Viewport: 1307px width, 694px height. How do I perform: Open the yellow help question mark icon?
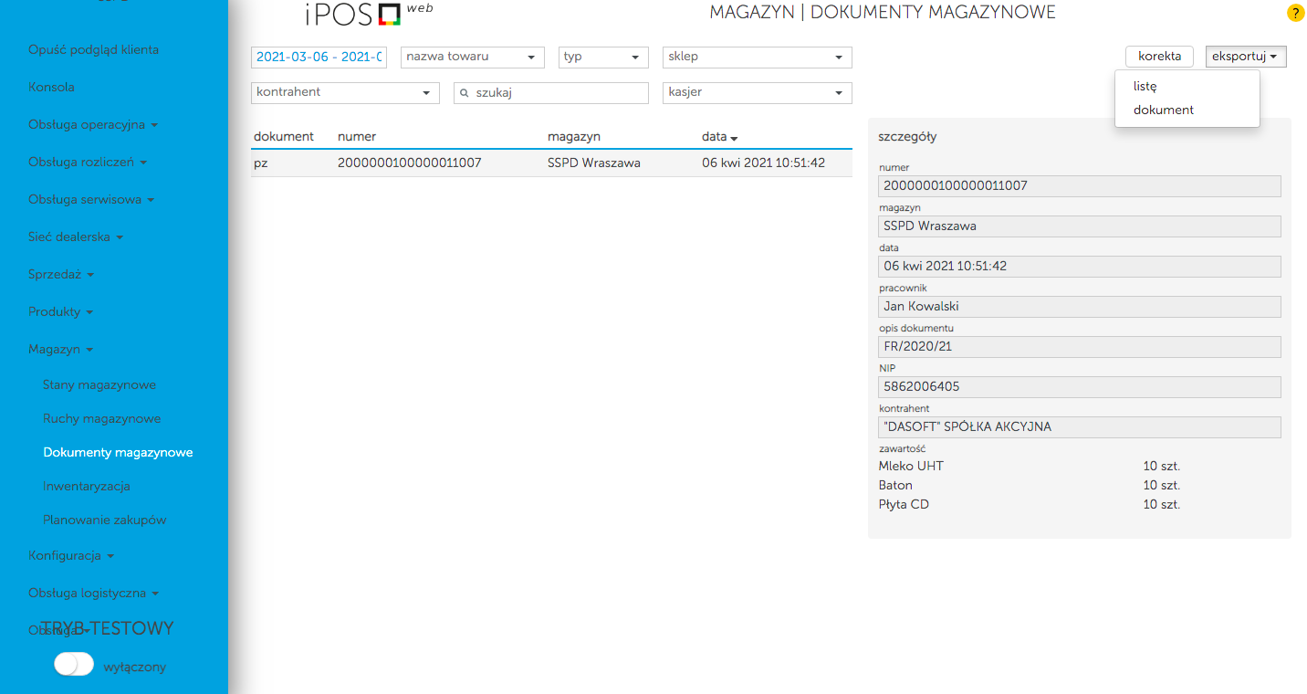click(1295, 14)
